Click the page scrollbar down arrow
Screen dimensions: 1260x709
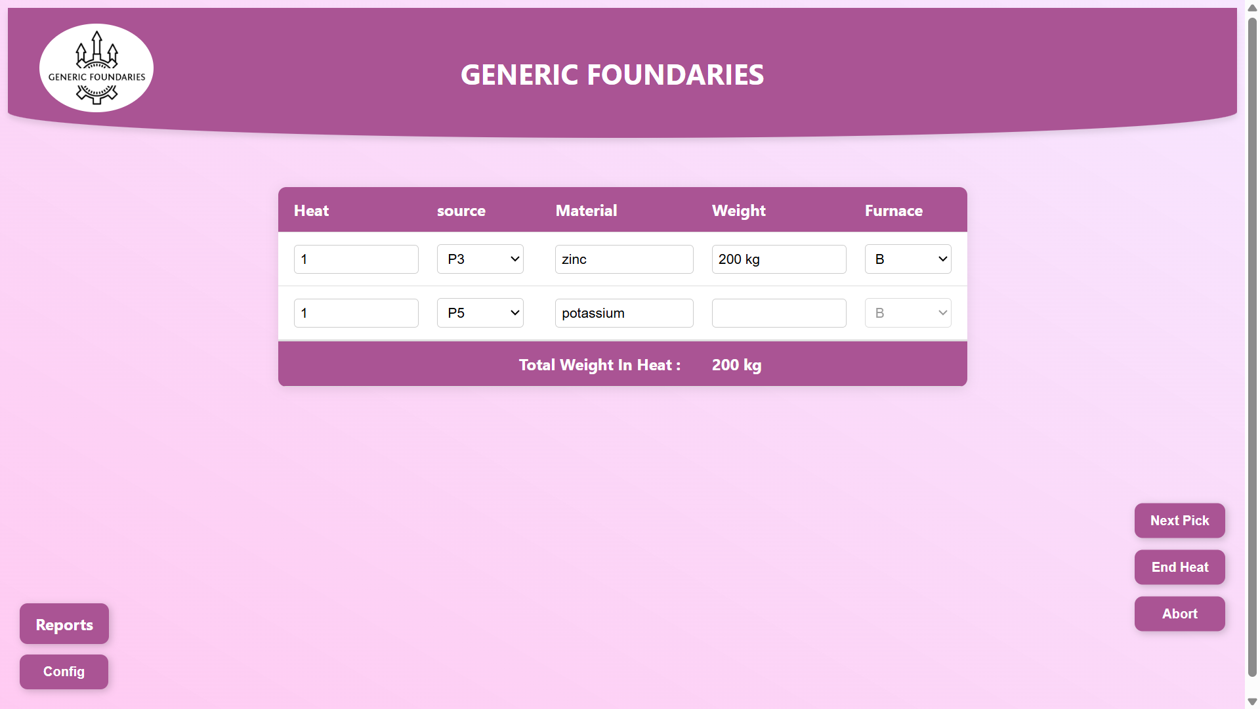1252,702
